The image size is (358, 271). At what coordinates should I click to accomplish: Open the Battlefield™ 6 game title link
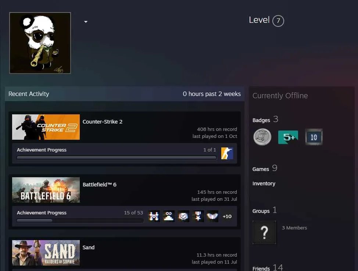pyautogui.click(x=100, y=184)
